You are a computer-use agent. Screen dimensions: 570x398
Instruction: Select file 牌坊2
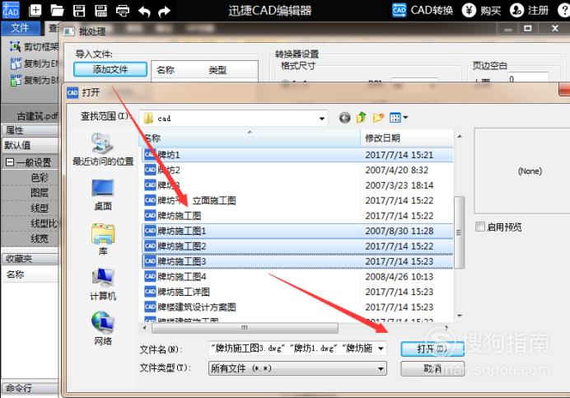coord(297,170)
